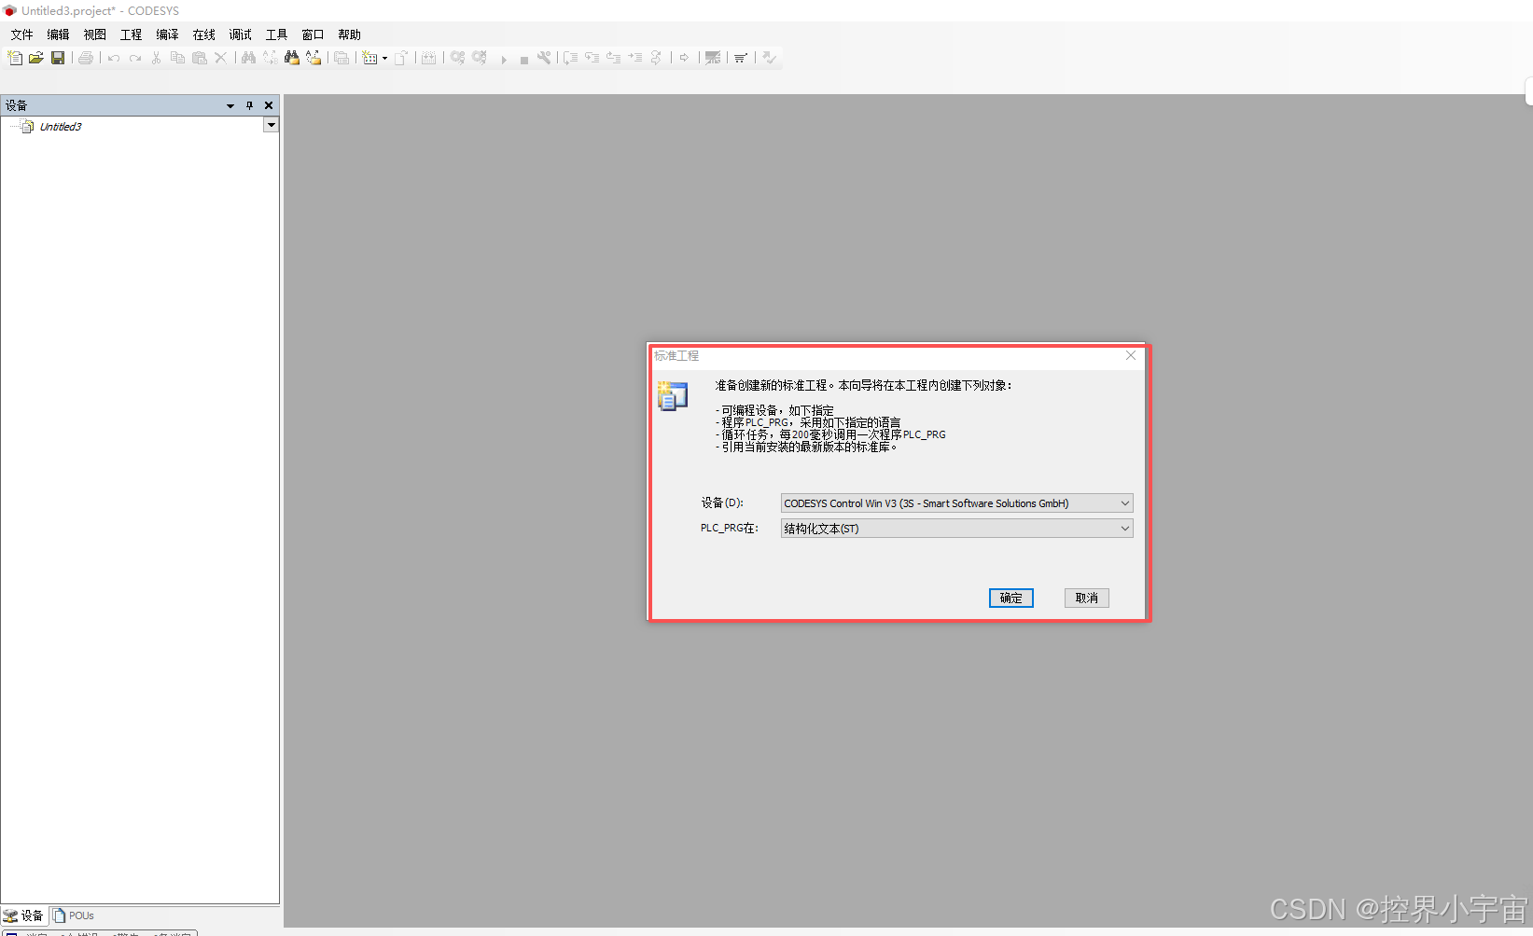Click the Paste clipboard icon
Screen dimensions: 1533x936
click(x=199, y=58)
